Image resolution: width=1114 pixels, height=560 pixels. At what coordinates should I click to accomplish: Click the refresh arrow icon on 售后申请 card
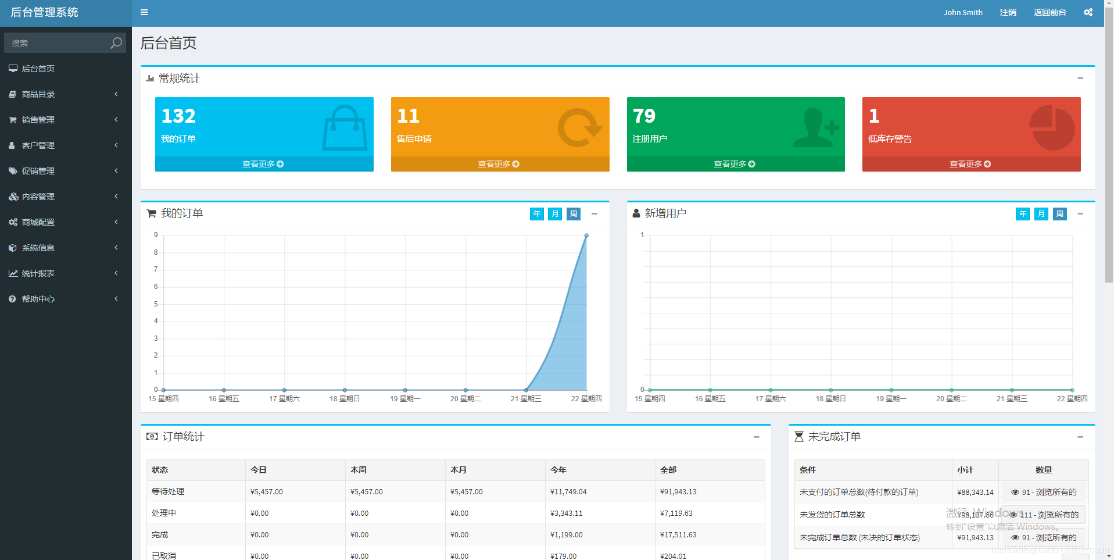(579, 128)
